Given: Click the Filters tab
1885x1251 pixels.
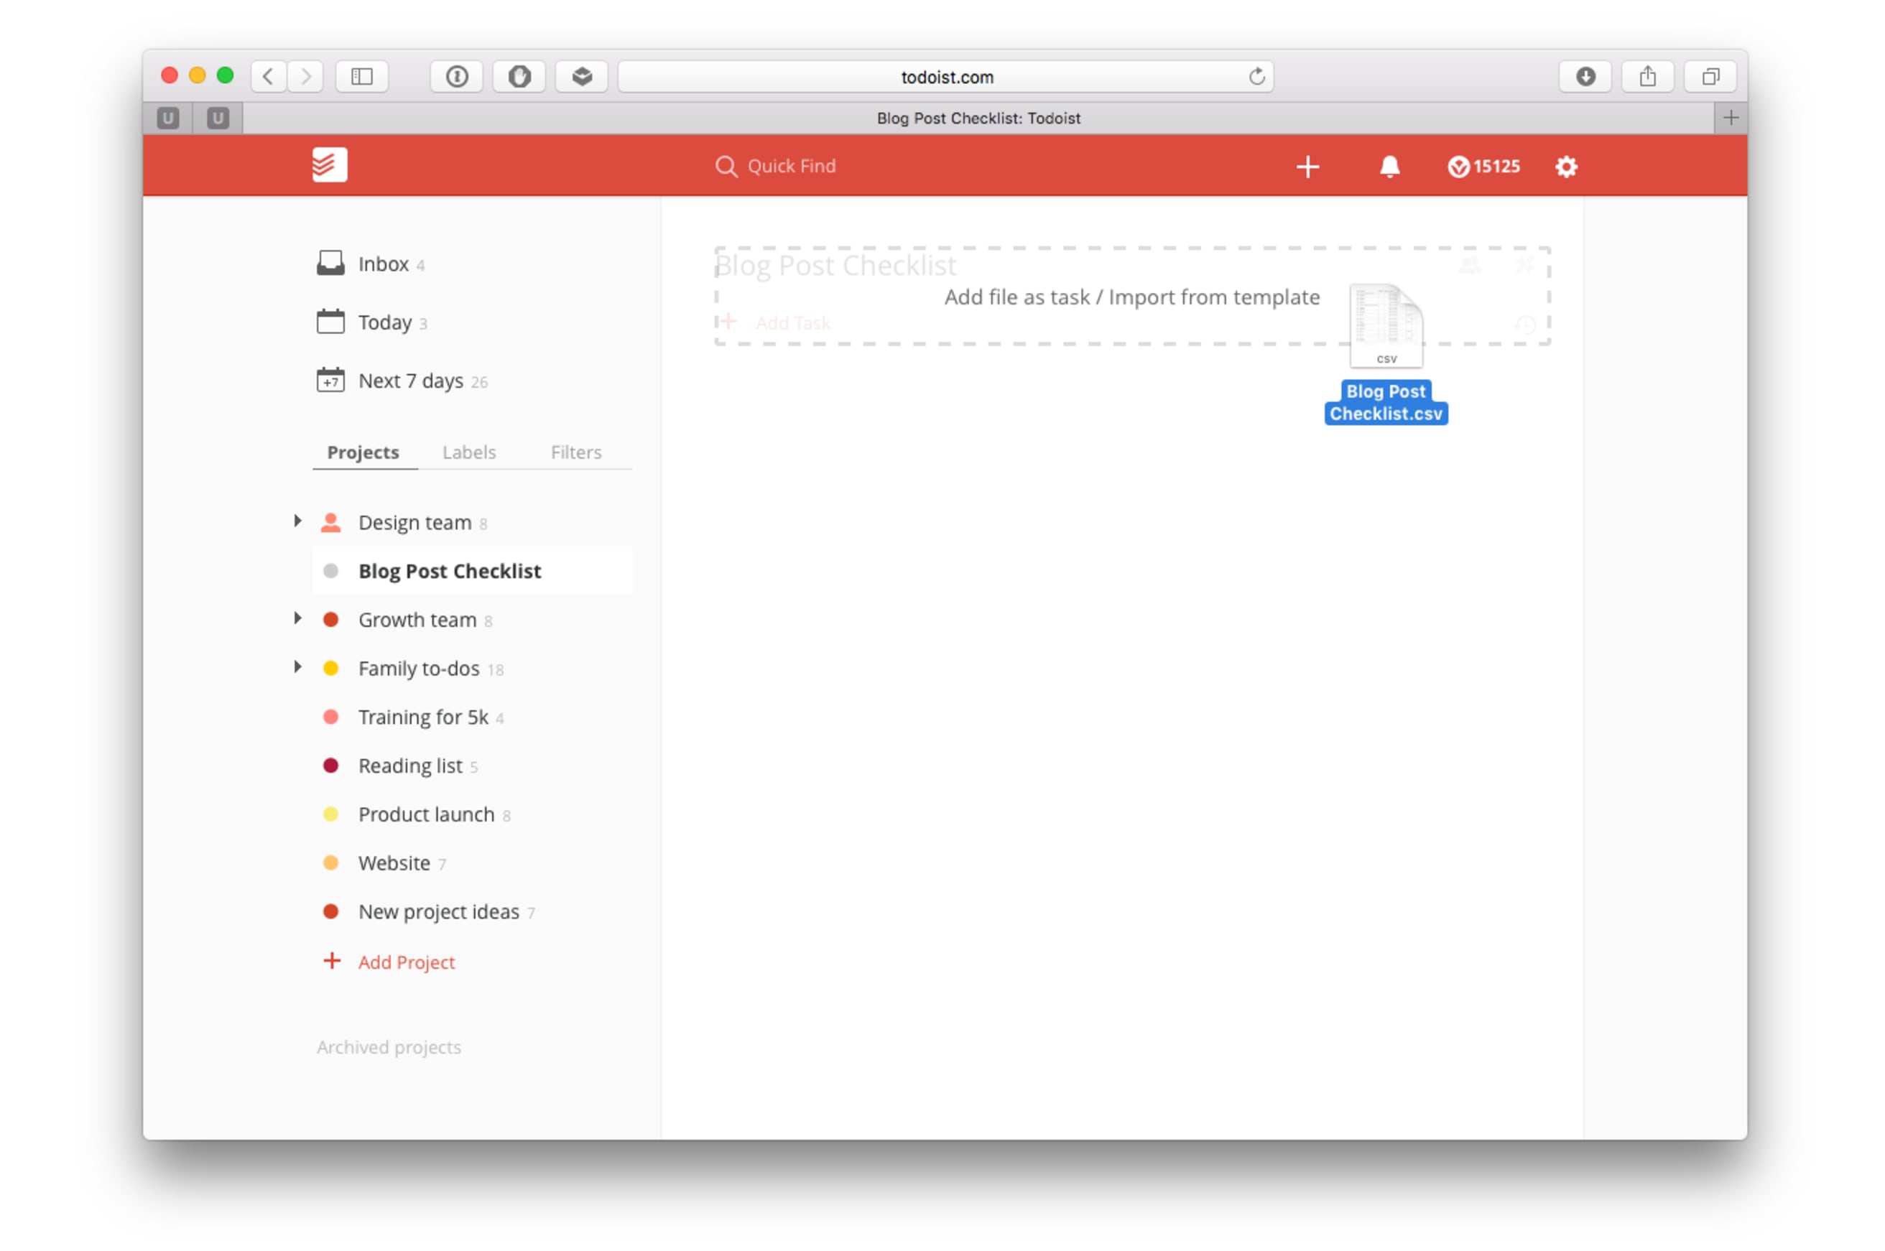Looking at the screenshot, I should click(574, 451).
